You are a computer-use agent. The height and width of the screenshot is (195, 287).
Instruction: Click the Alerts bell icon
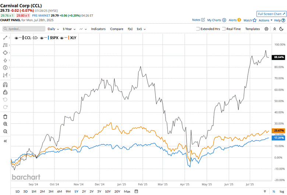pos(239,20)
